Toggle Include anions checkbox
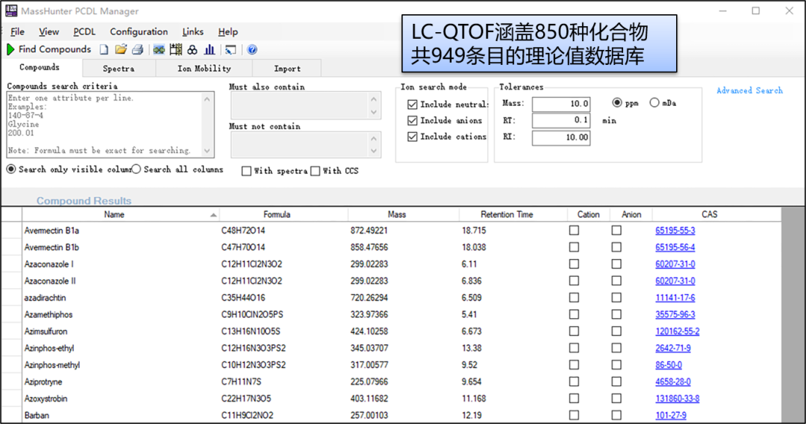The height and width of the screenshot is (424, 806). [412, 120]
